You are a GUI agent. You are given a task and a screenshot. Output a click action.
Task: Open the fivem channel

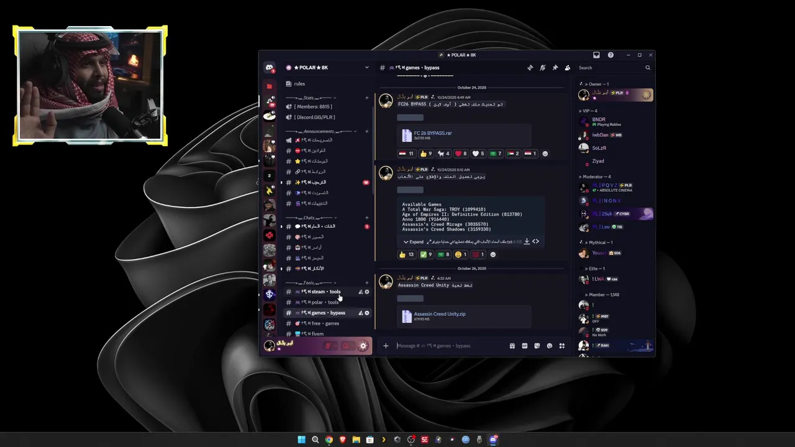click(x=327, y=334)
